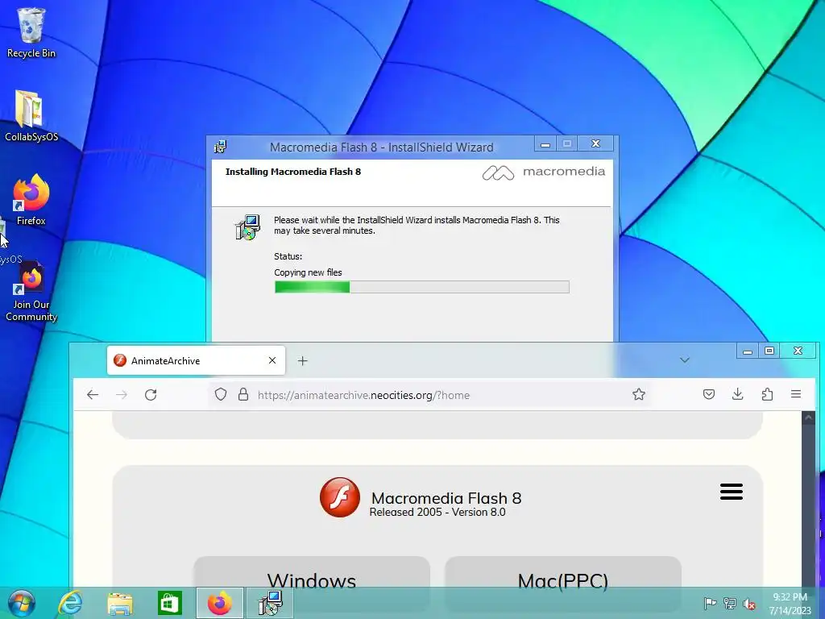Click the Firefox back arrow
The image size is (825, 619).
[x=93, y=395]
